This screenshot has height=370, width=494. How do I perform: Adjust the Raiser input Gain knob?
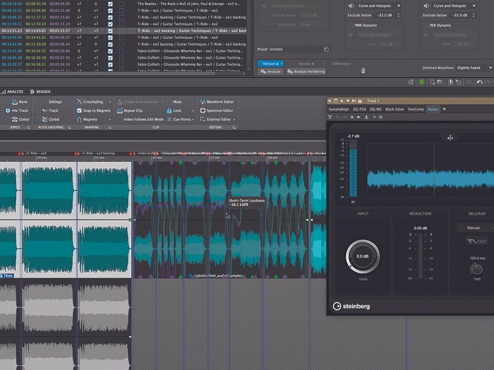point(362,256)
